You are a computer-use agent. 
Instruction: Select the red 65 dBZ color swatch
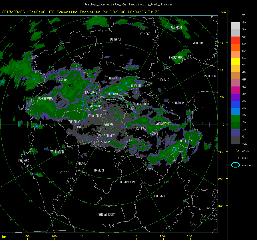tap(235, 40)
